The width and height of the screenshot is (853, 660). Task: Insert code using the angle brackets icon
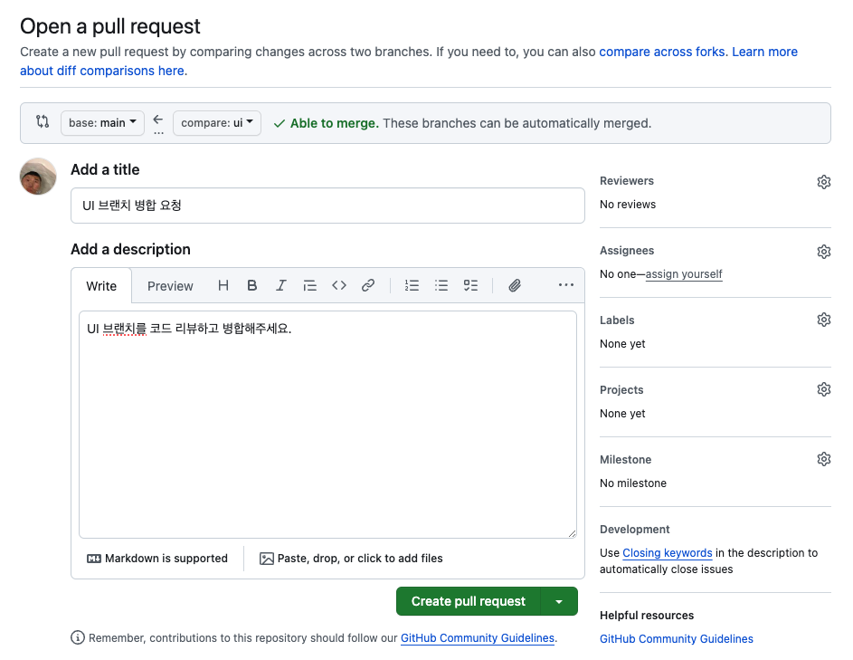[x=339, y=285]
